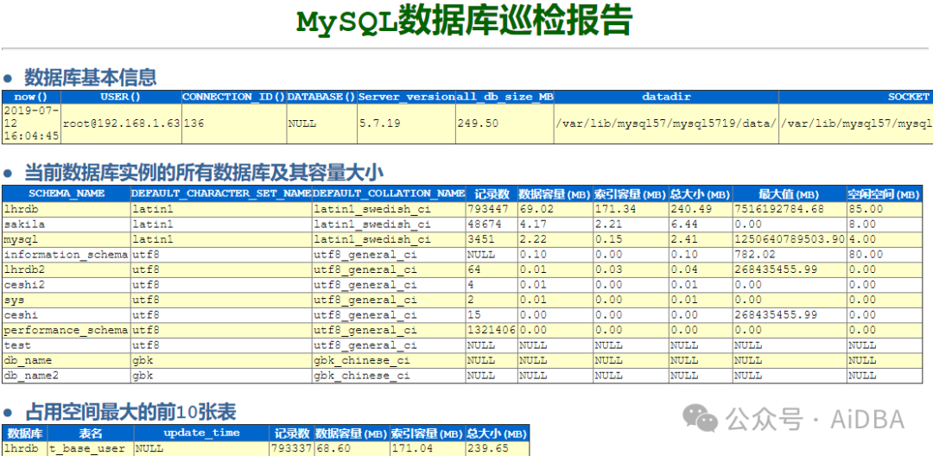The height and width of the screenshot is (456, 933).
Task: Select the sakila schema row name
Action: (x=67, y=225)
